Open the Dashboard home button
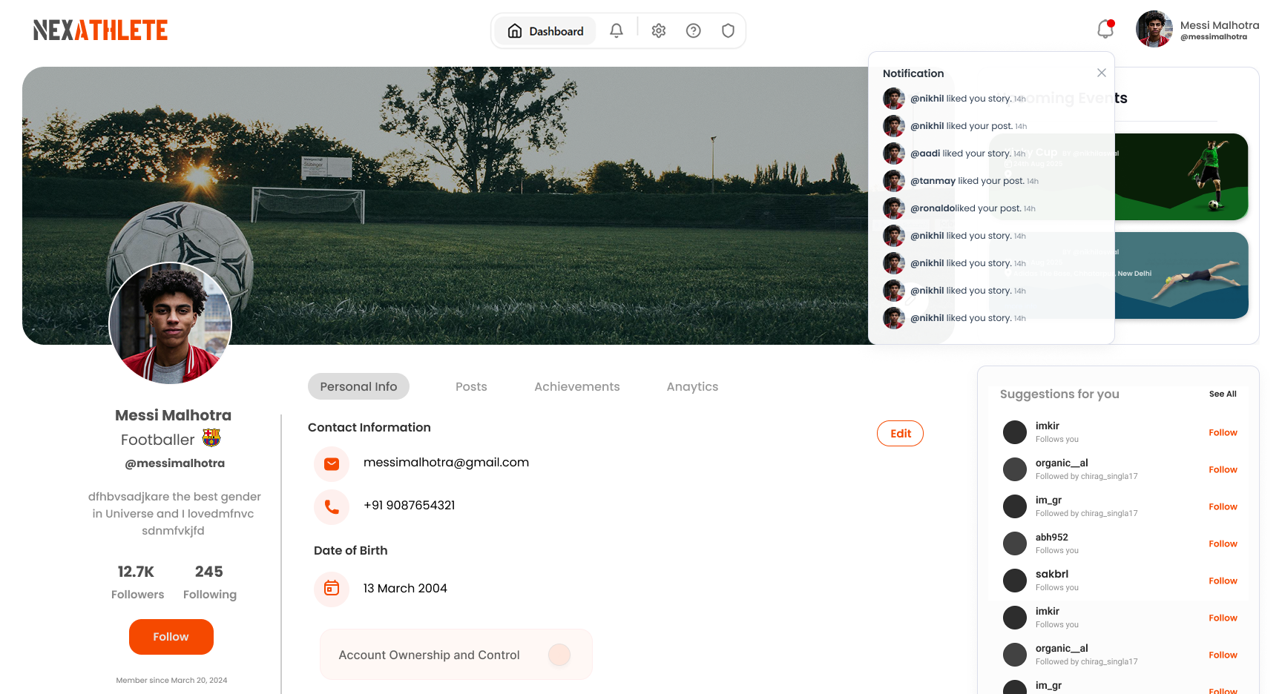The height and width of the screenshot is (694, 1282). point(545,31)
